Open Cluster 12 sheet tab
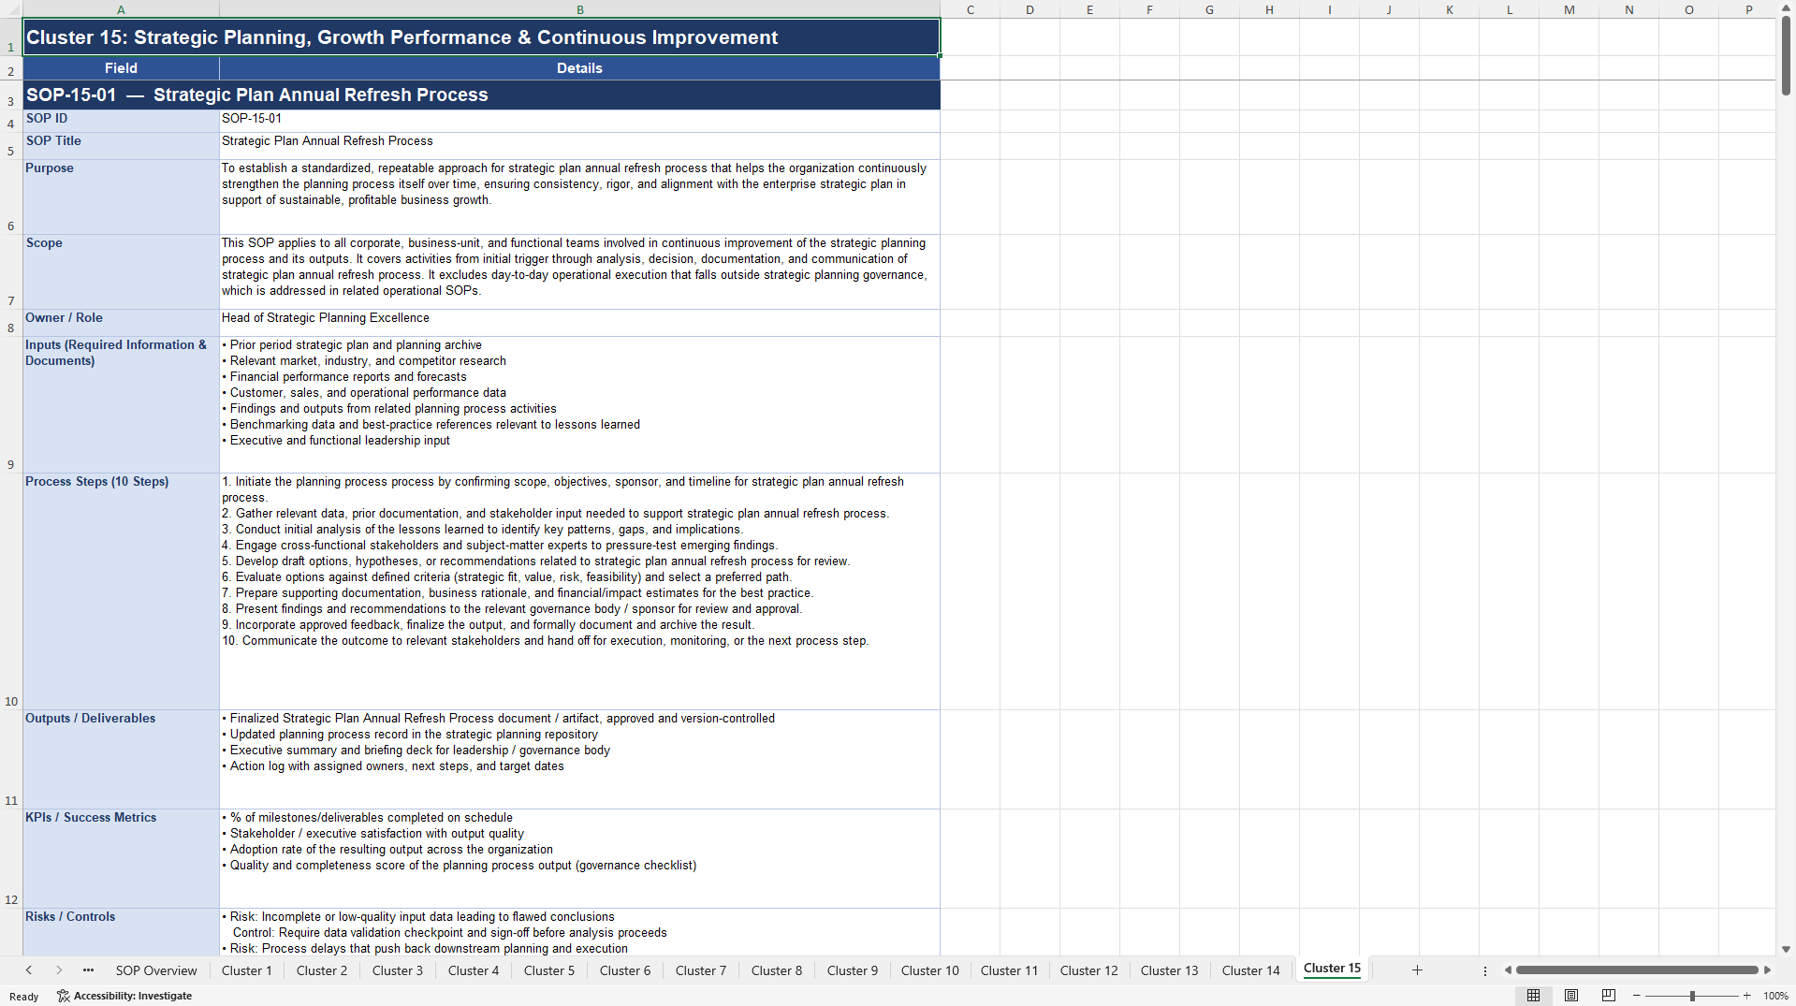1796x1006 pixels. pos(1089,970)
